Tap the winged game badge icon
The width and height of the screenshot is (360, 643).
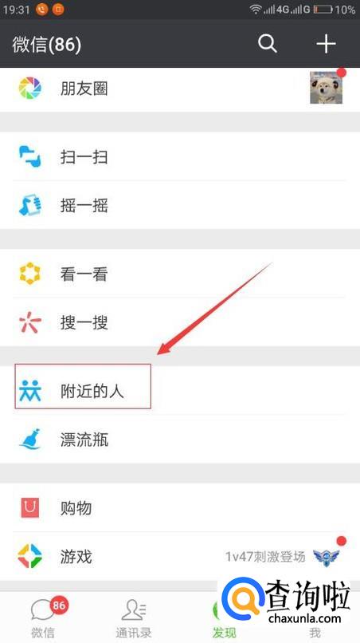pyautogui.click(x=327, y=557)
